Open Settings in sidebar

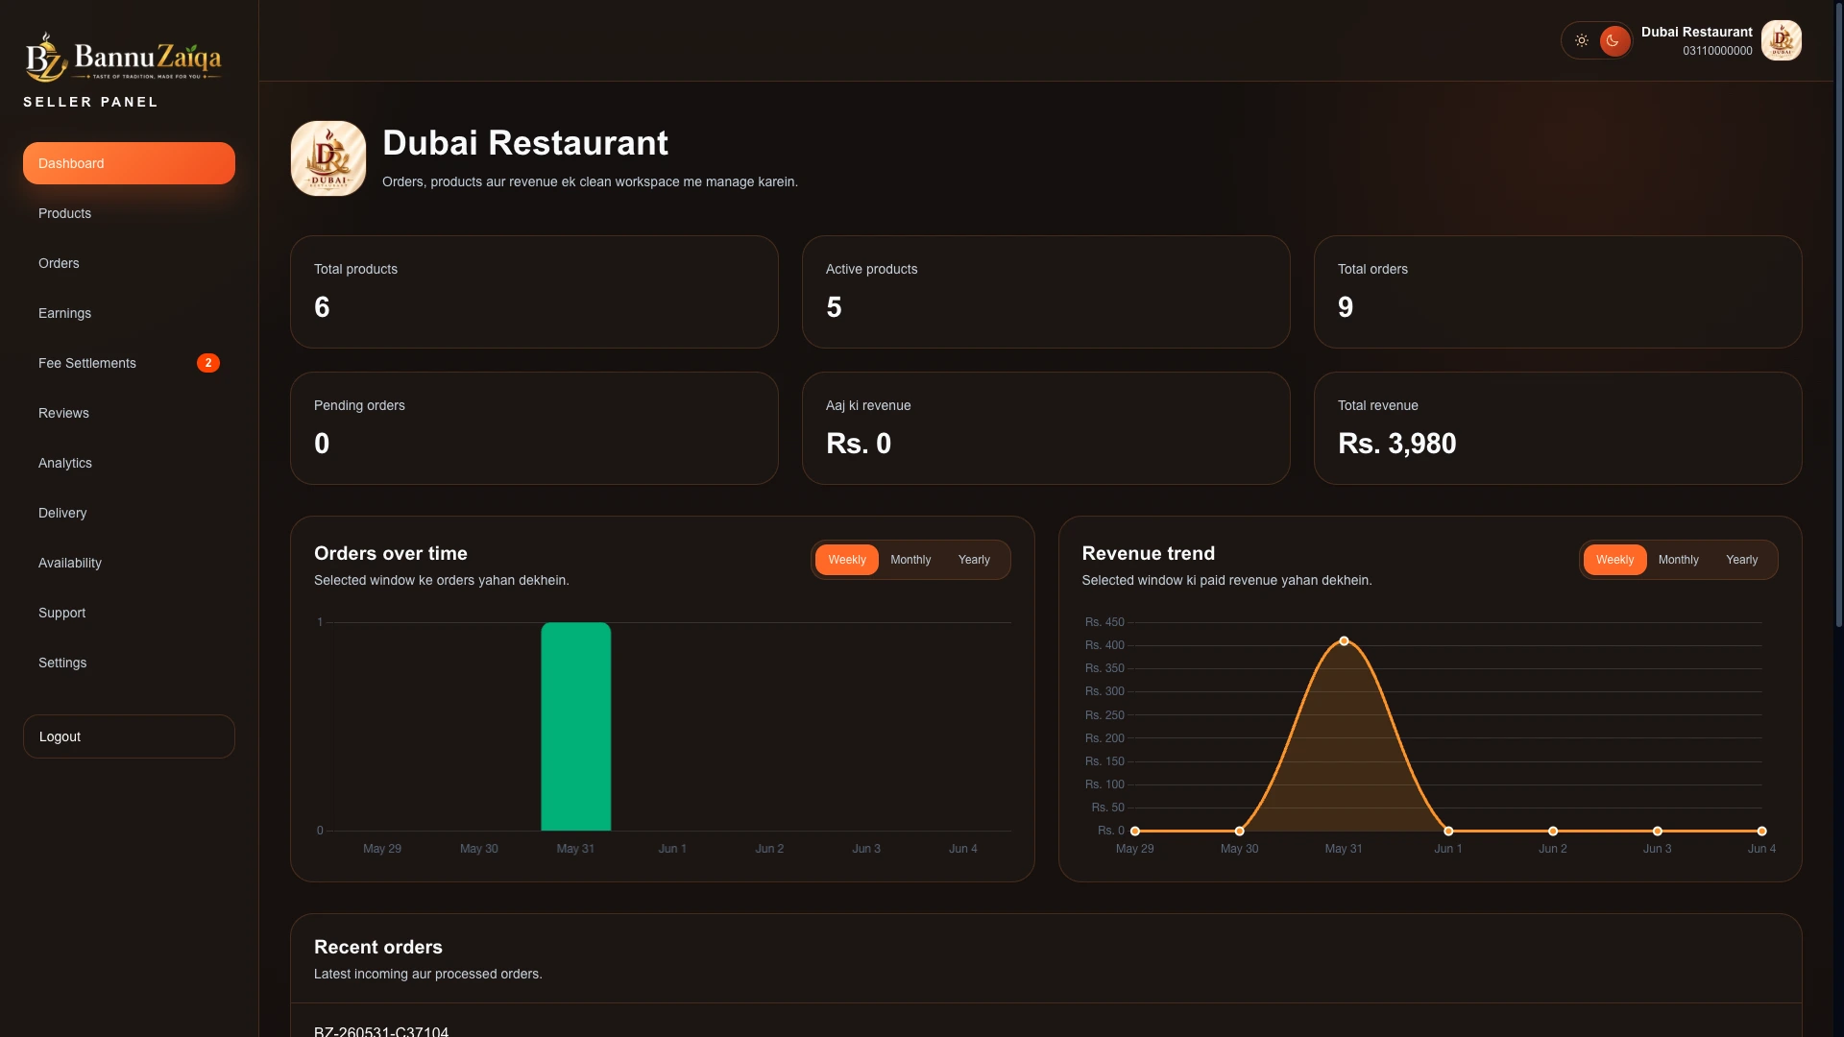tap(129, 663)
